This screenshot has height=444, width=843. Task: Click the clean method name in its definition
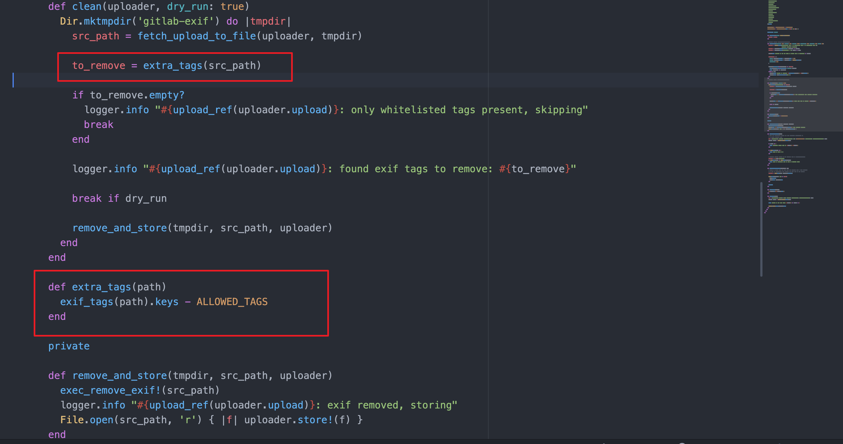point(87,7)
